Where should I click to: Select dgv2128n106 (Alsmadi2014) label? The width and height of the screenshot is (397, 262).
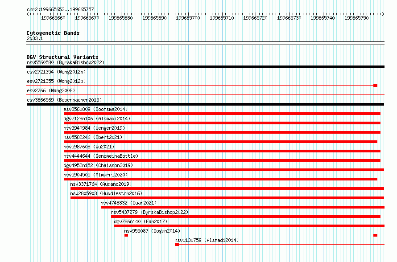tap(97, 119)
